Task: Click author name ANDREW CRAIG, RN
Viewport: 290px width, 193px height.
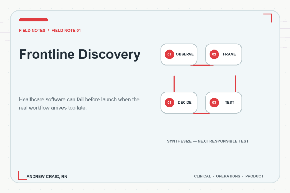Action: click(x=47, y=177)
